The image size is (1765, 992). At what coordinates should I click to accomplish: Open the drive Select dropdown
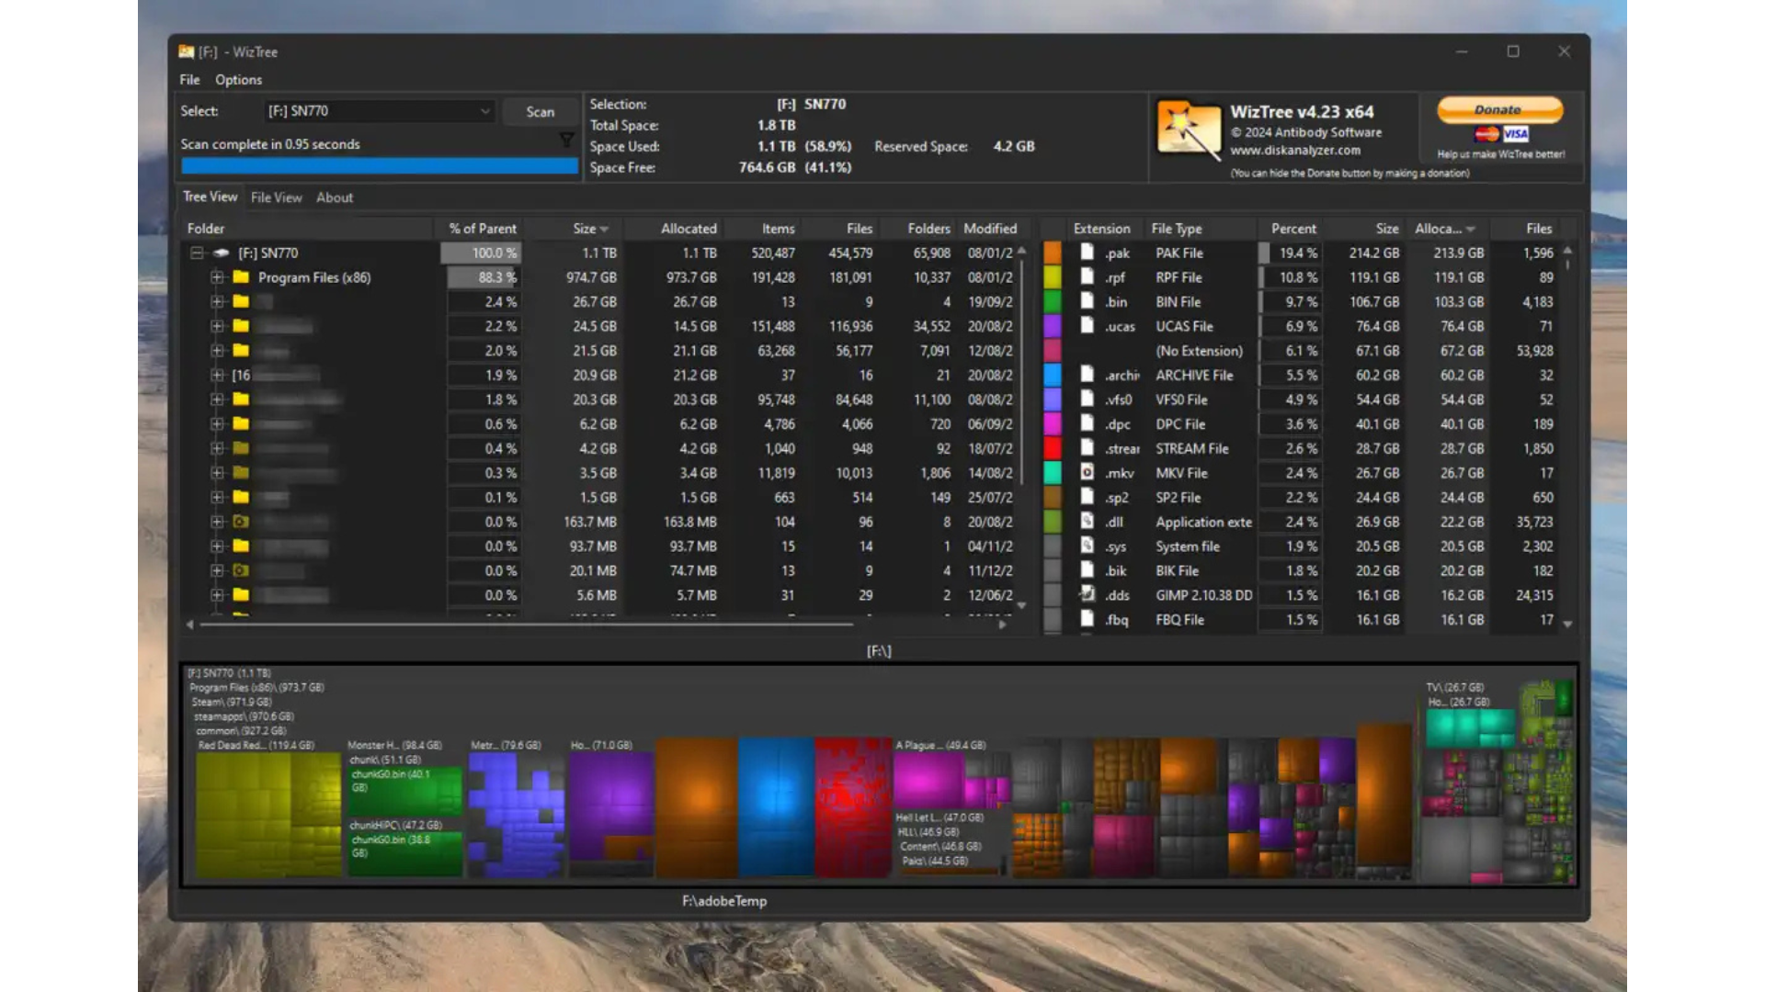point(484,111)
